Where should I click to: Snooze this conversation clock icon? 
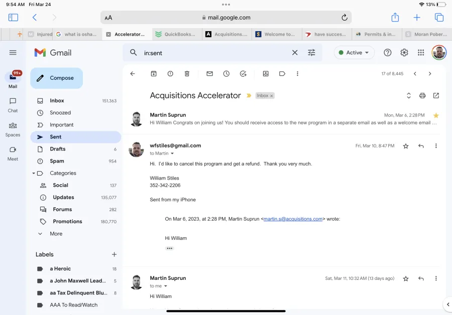pyautogui.click(x=227, y=74)
